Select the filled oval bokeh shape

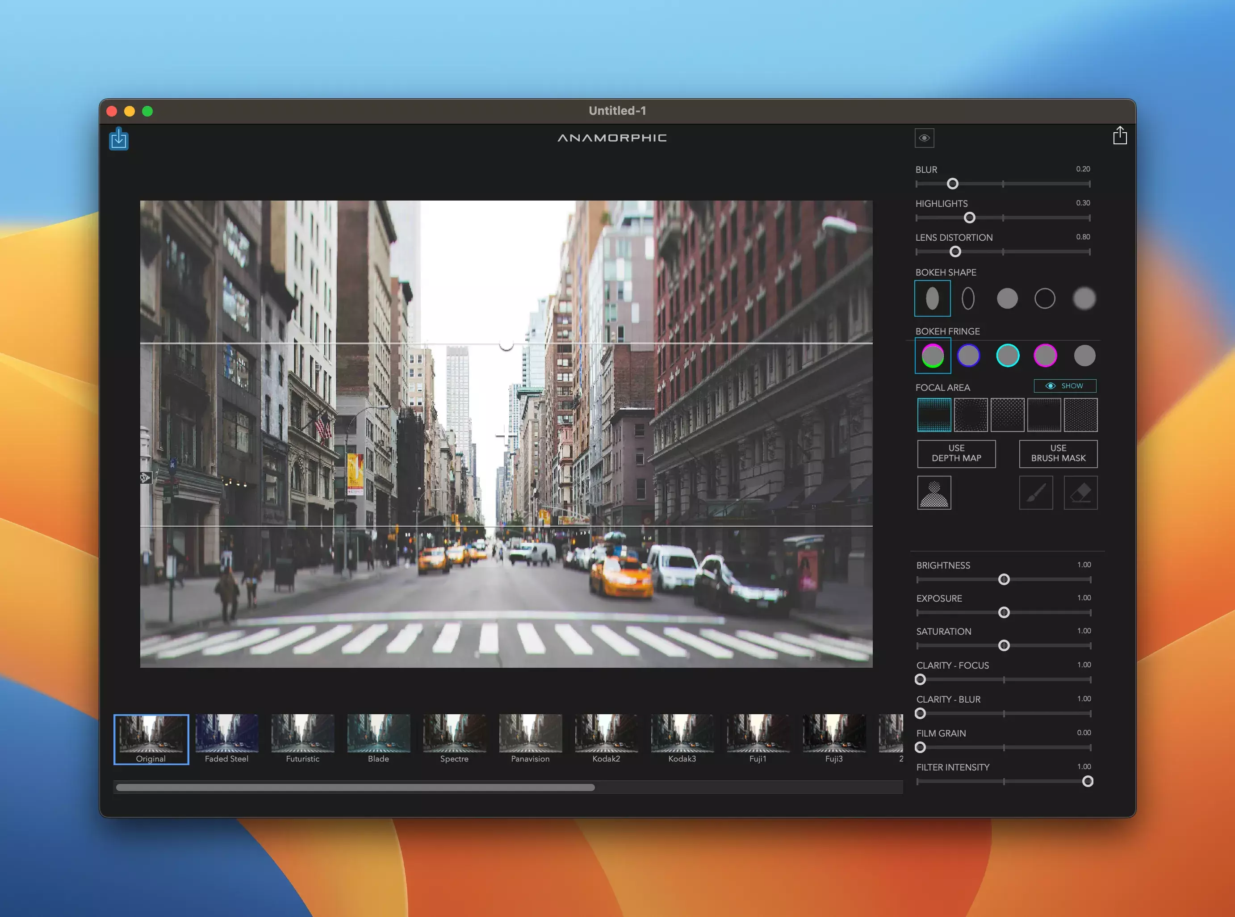[933, 299]
